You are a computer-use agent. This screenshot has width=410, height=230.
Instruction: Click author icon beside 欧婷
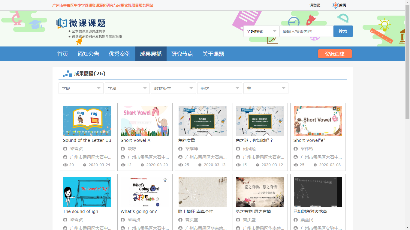123,149
